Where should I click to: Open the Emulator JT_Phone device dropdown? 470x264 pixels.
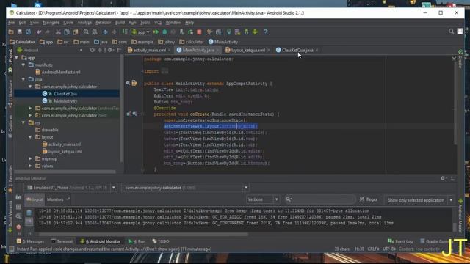pos(114,188)
